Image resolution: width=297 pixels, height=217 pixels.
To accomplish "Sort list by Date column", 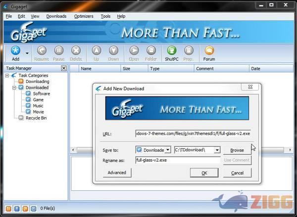I will (x=271, y=69).
